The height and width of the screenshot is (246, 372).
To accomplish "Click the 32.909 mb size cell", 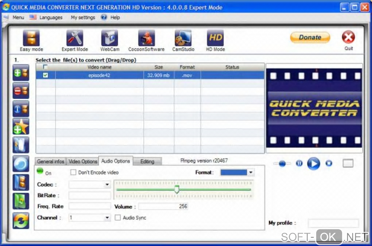I will click(158, 75).
